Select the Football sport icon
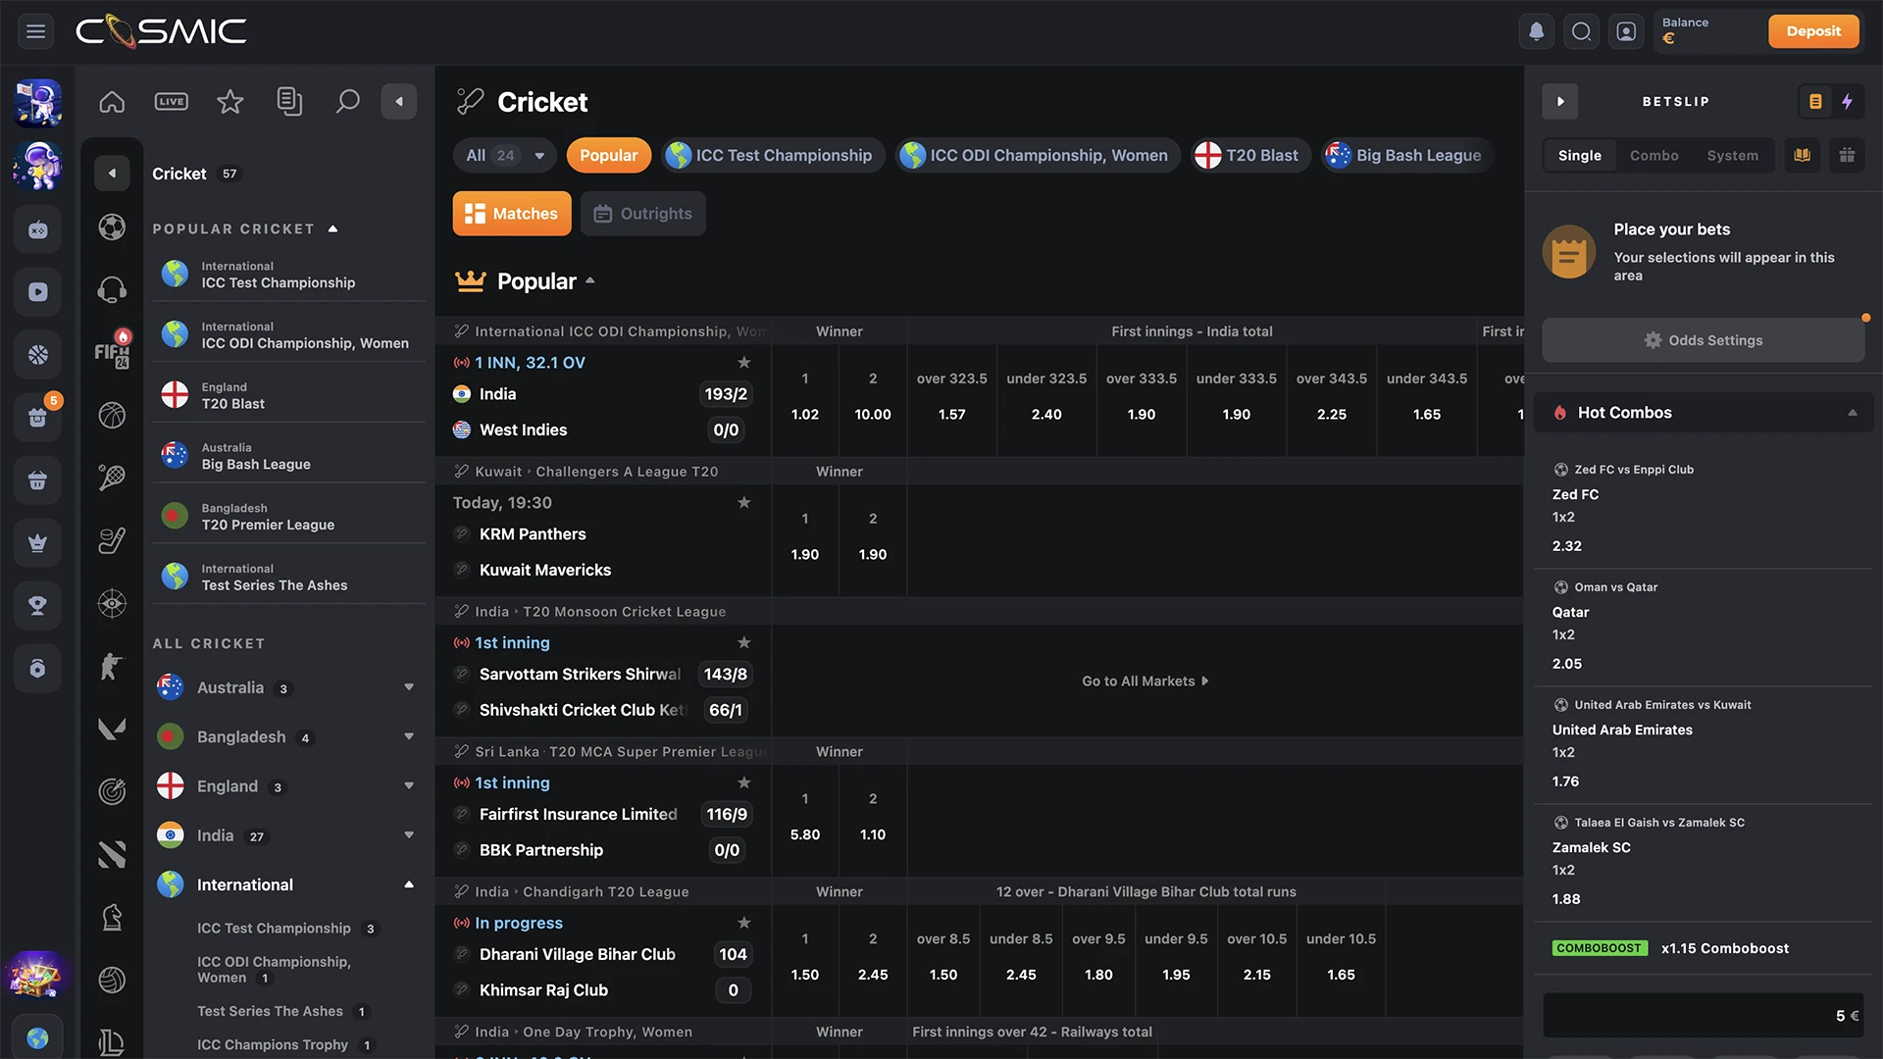 click(112, 227)
